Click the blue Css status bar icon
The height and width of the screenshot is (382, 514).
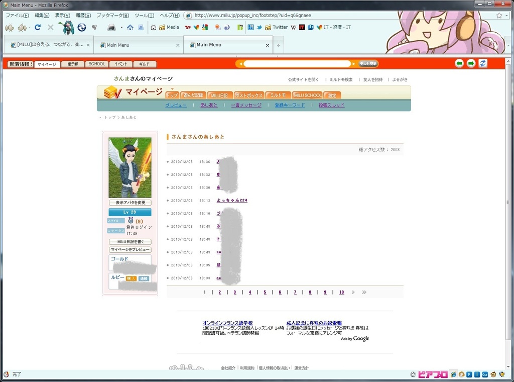tap(485, 374)
